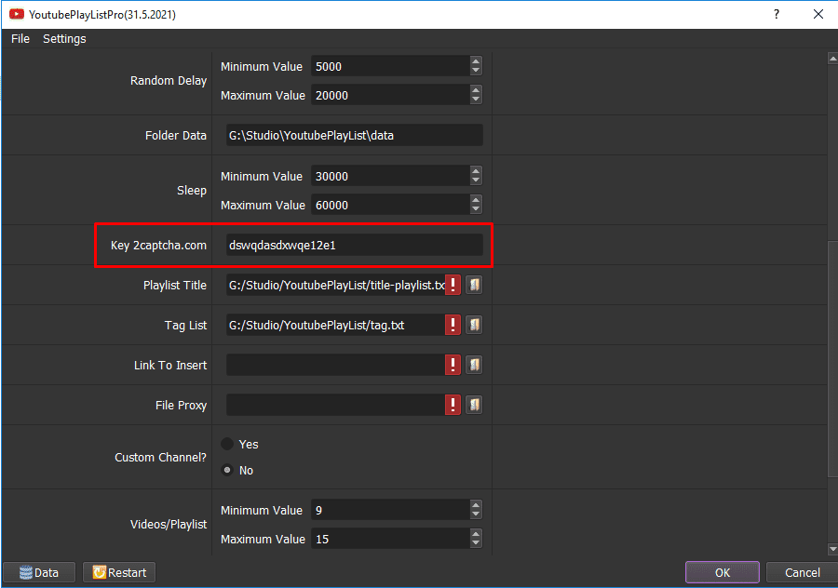Viewport: 838px width, 588px height.
Task: Click Random Delay minimum field showing 5000
Action: (x=391, y=66)
